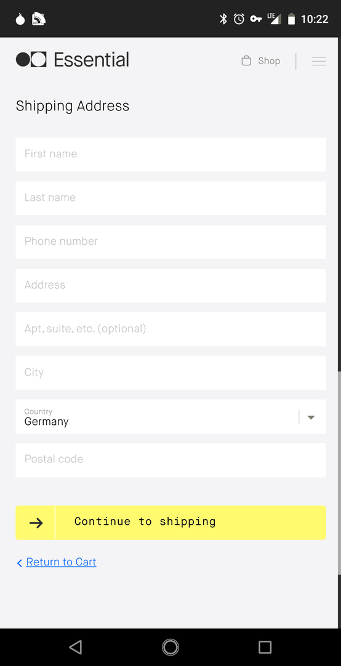Screen dimensions: 341x666
Task: Select the Postal code field
Action: pos(170,460)
